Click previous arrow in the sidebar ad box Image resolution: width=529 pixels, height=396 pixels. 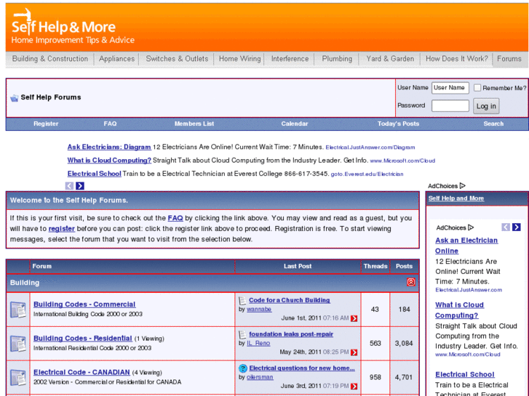click(x=506, y=227)
